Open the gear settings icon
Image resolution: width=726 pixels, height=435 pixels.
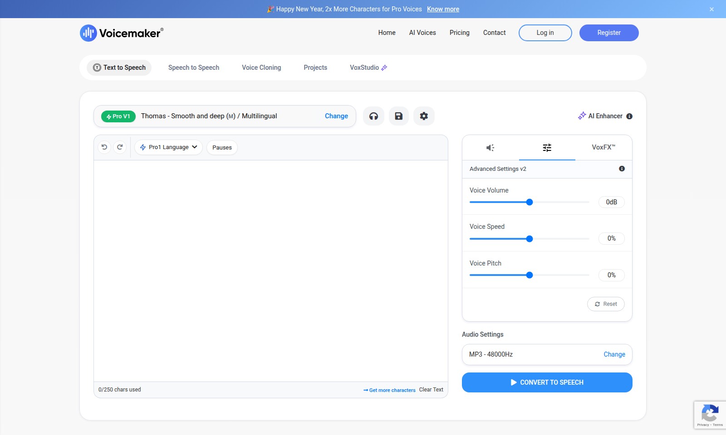[424, 116]
